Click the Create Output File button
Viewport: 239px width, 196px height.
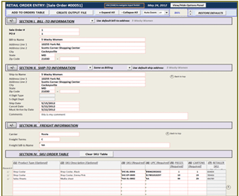(x=71, y=12)
